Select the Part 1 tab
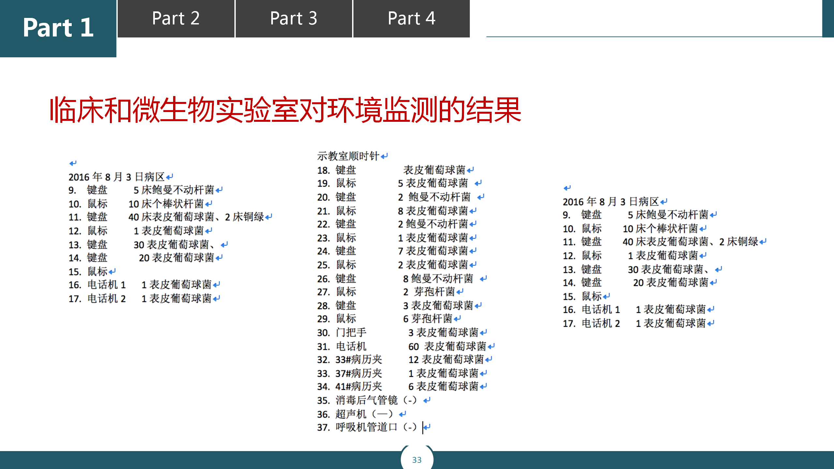 coord(58,28)
